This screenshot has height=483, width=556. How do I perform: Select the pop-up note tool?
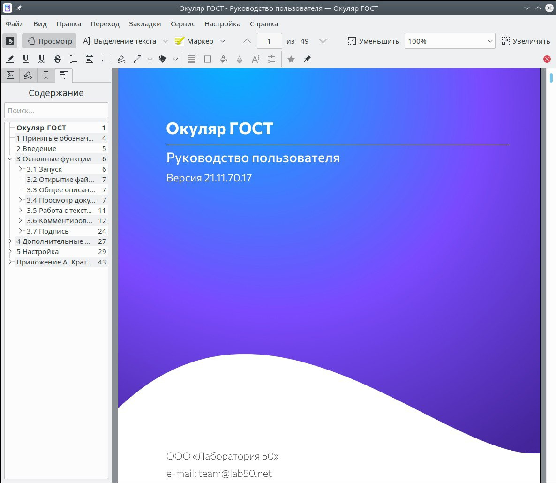coord(105,59)
